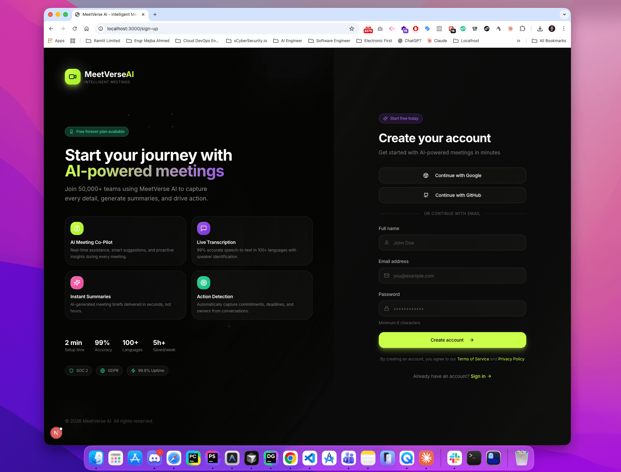Select the MeetVerse AI browser tab
The width and height of the screenshot is (621, 472).
pos(109,14)
